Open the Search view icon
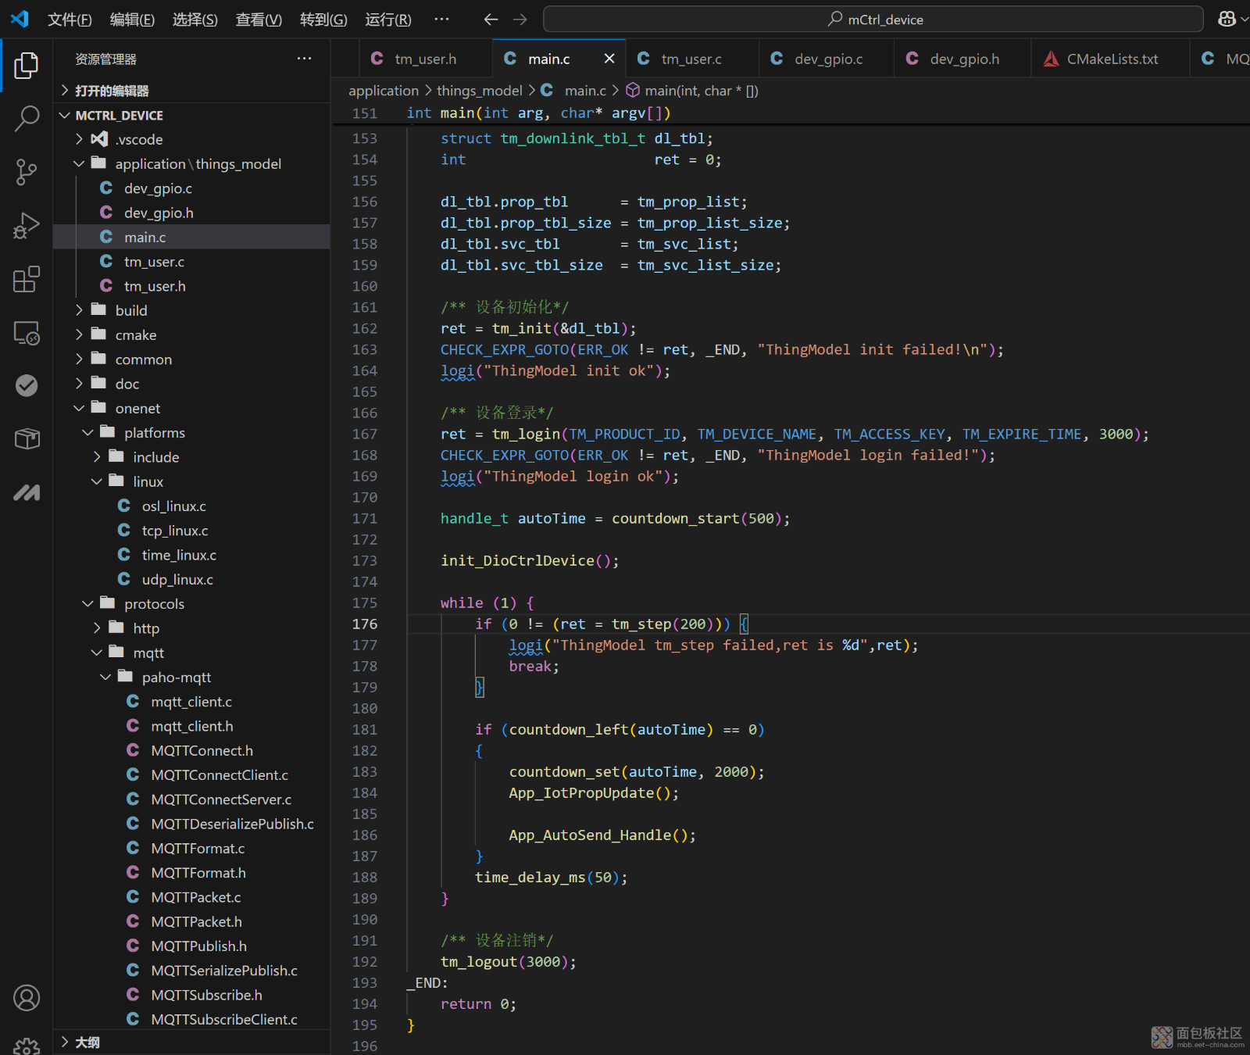The image size is (1250, 1055). tap(26, 119)
